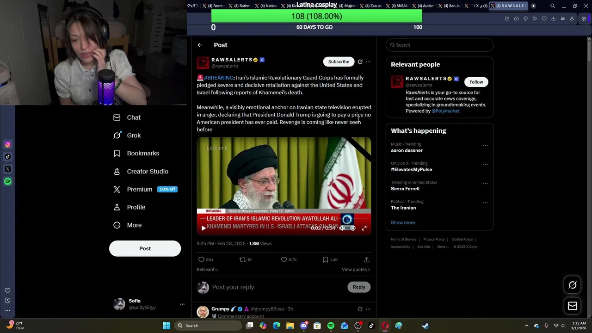Open the Grok floating button
This screenshot has width=592, height=333.
click(x=573, y=285)
